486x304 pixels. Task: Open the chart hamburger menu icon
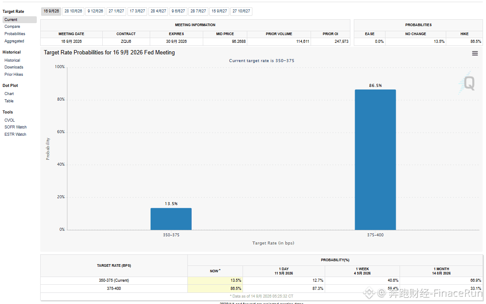[x=474, y=54]
